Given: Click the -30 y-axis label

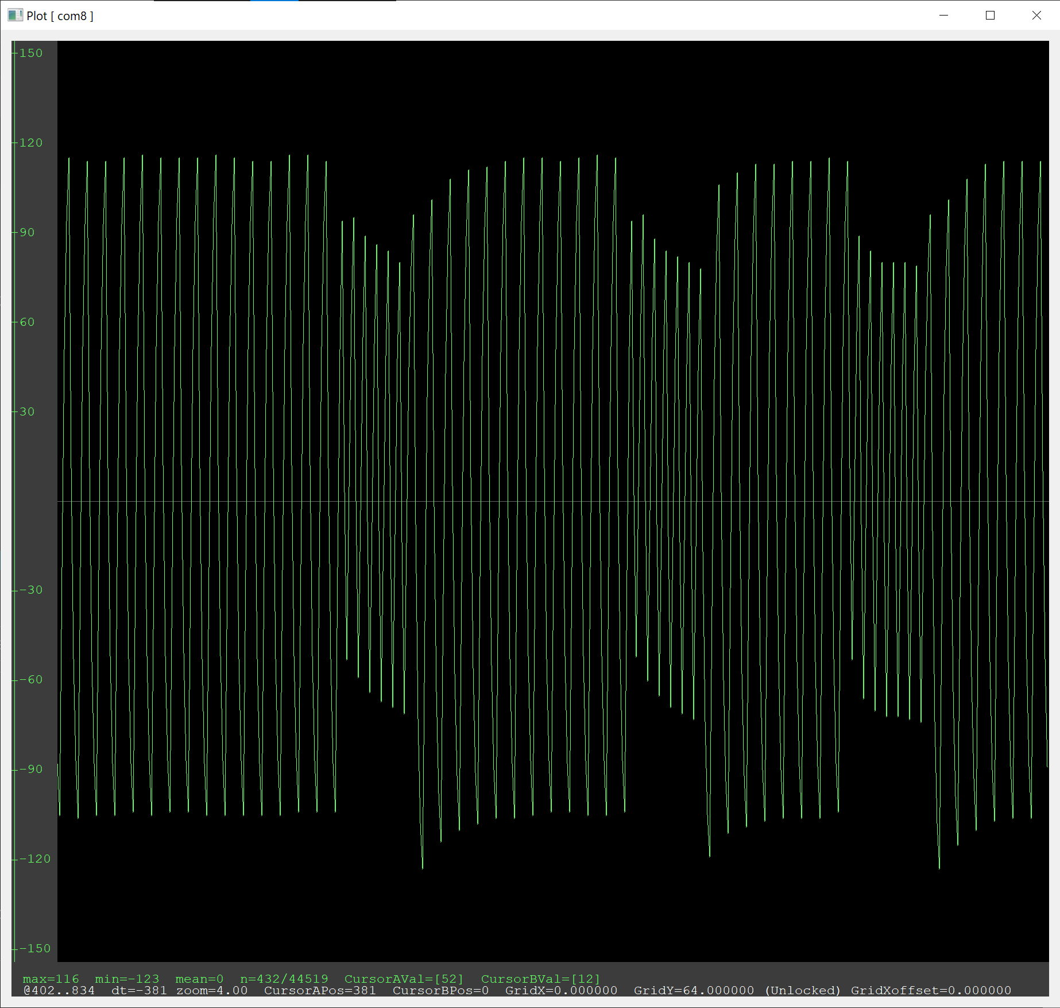Looking at the screenshot, I should (31, 590).
